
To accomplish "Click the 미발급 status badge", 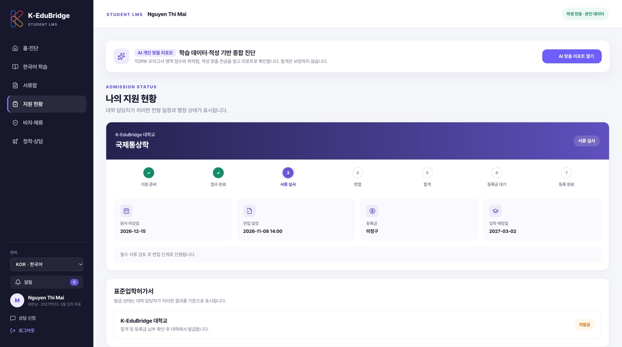I will click(x=584, y=324).
